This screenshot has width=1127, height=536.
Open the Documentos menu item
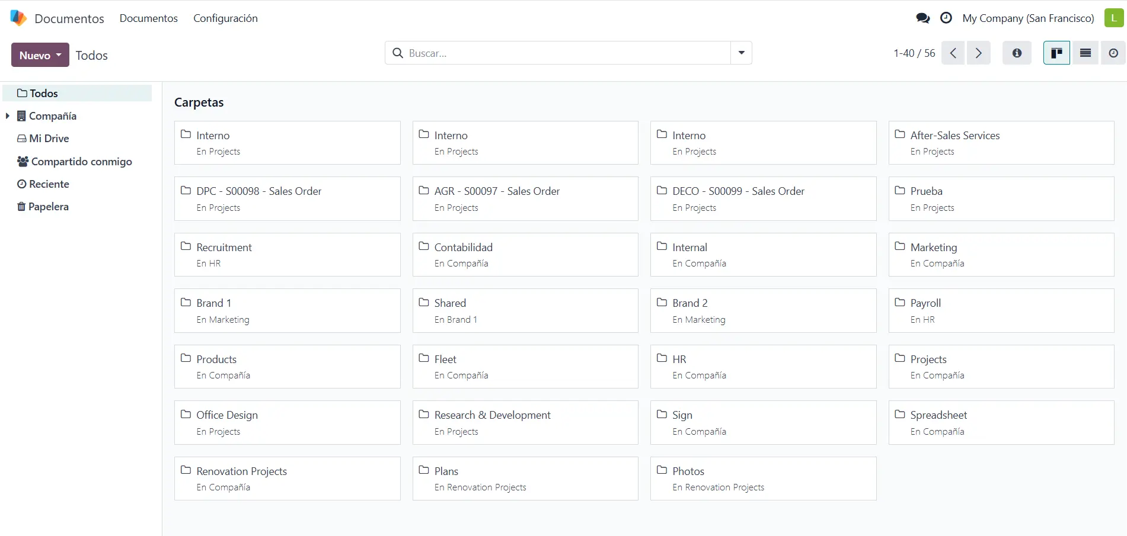[x=149, y=18]
